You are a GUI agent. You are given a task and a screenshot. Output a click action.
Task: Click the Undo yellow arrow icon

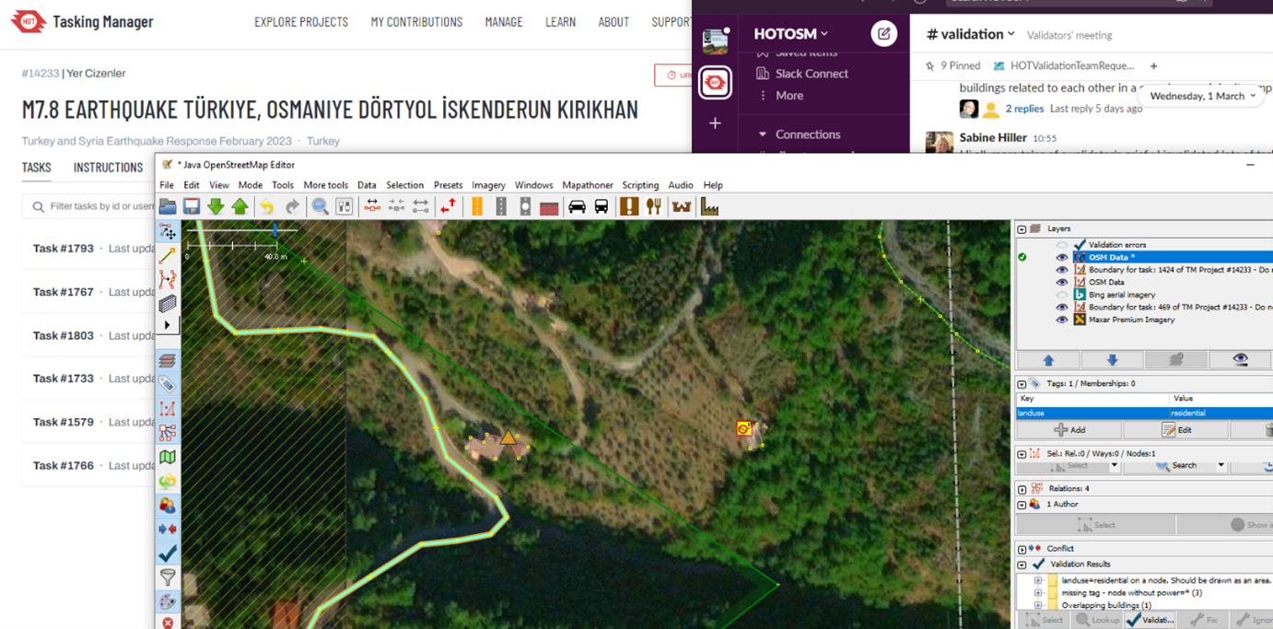(266, 206)
